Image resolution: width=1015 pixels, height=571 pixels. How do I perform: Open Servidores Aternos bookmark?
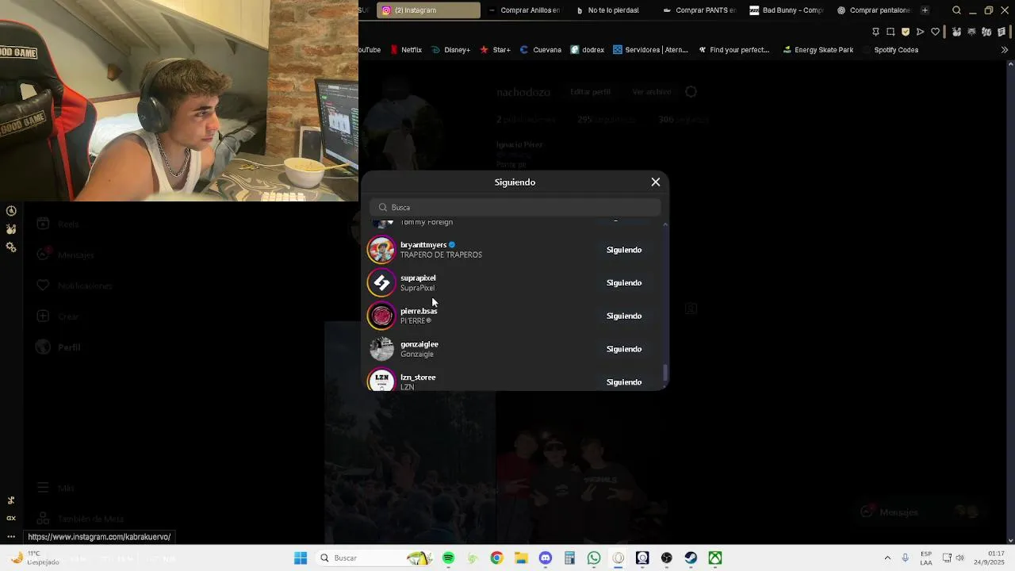tap(650, 50)
